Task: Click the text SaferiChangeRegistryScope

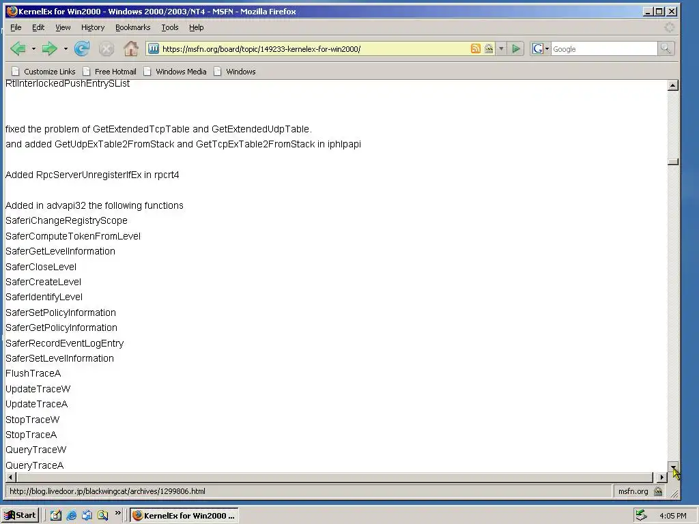Action: coord(66,220)
